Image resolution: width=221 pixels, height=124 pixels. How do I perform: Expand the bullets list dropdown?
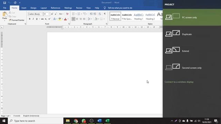tap(76, 14)
